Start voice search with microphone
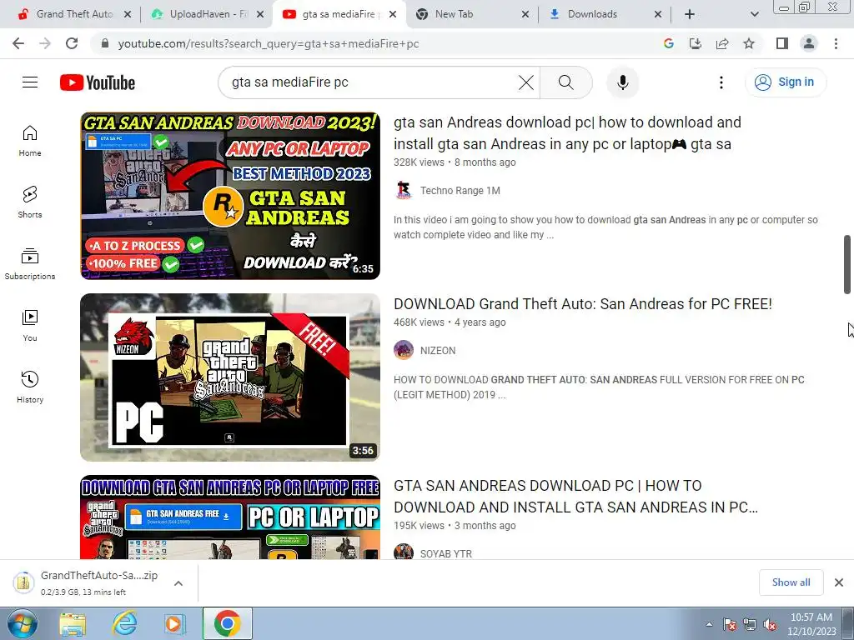Screen dimensions: 854x640 (x=622, y=82)
